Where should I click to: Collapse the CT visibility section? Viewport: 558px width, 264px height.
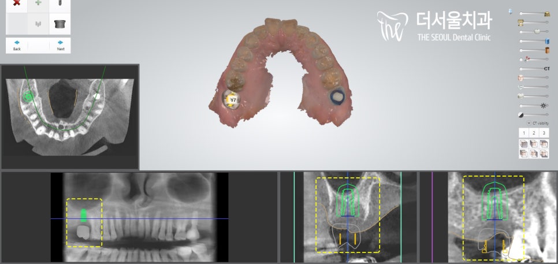[529, 123]
